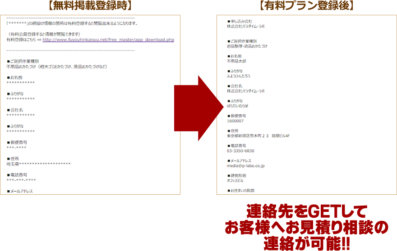
Task: Click the red 連絡が可能!! line
Action: 307,243
